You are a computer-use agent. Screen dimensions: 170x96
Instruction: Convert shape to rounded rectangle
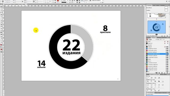point(151,85)
